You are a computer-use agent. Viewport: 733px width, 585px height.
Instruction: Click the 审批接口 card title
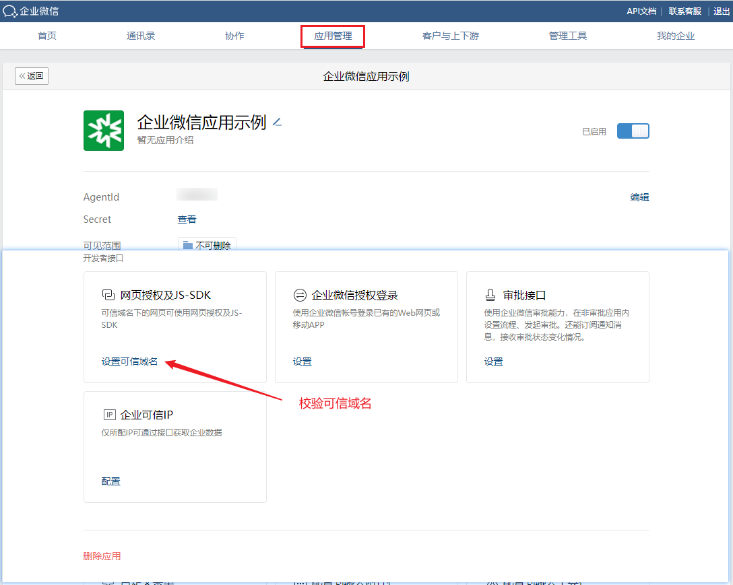click(x=524, y=296)
